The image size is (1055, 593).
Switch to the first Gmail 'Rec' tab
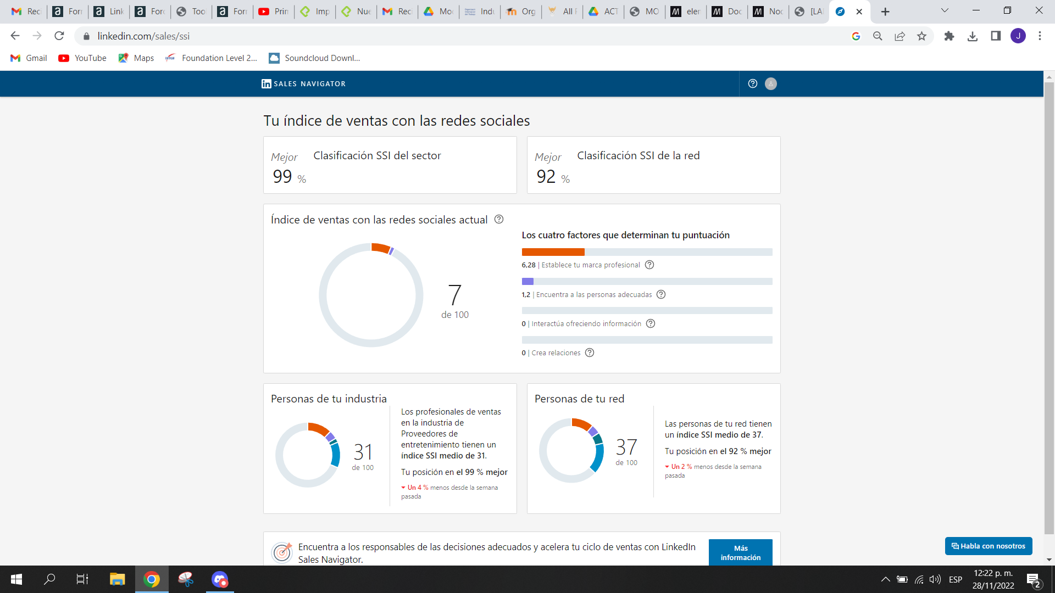tap(26, 12)
